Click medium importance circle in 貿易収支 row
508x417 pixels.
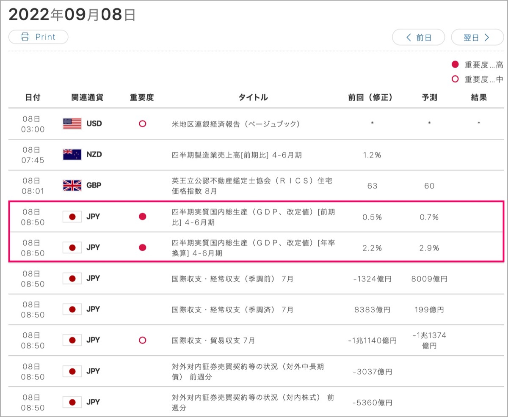143,340
